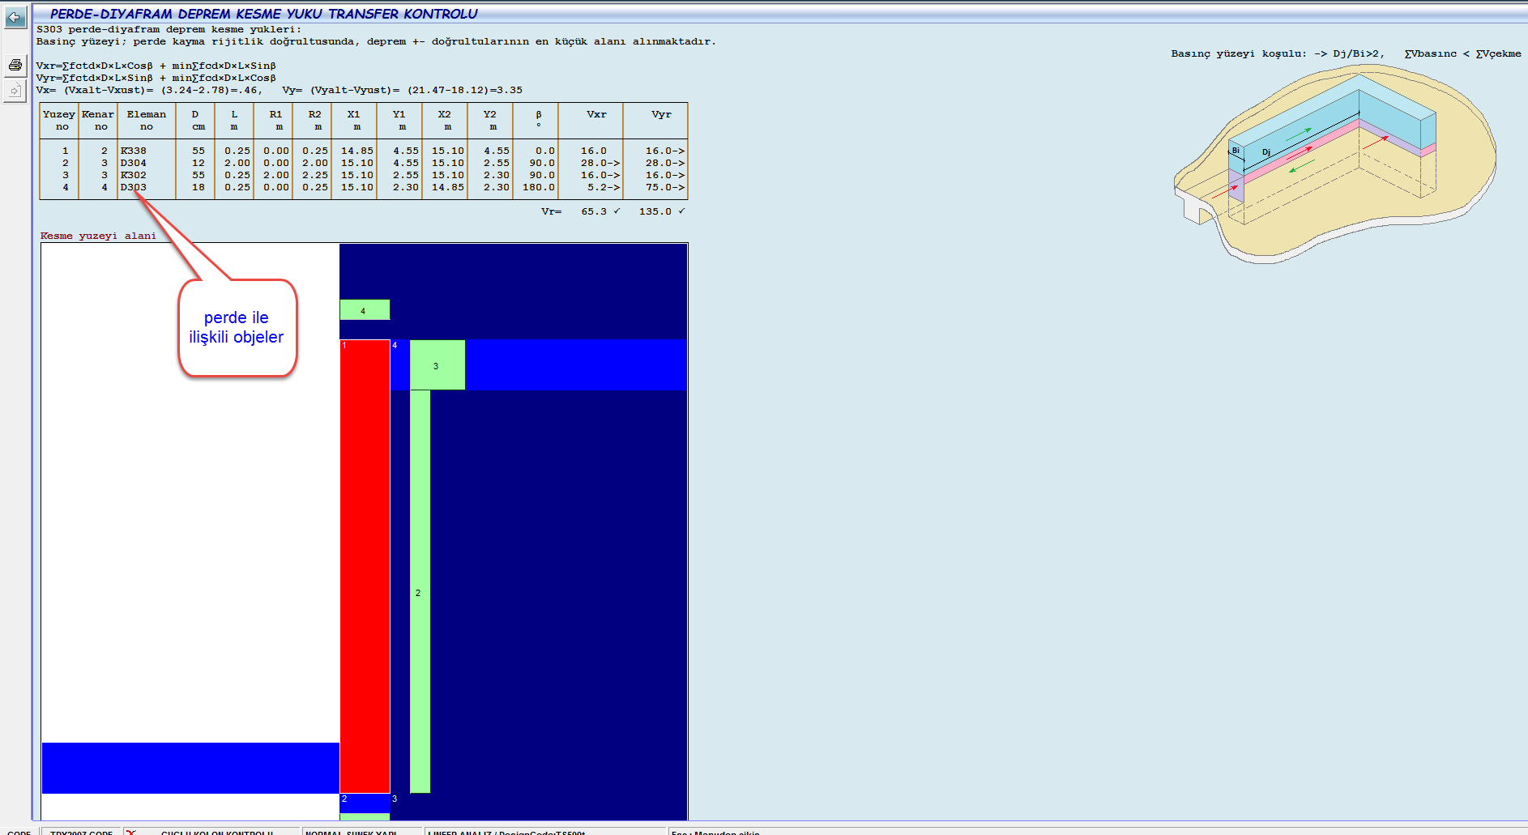Select the K302 element row
1528x835 pixels.
point(134,175)
